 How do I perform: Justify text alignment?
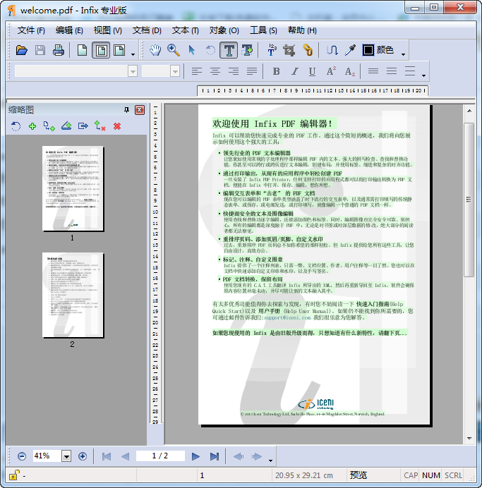[x=252, y=71]
